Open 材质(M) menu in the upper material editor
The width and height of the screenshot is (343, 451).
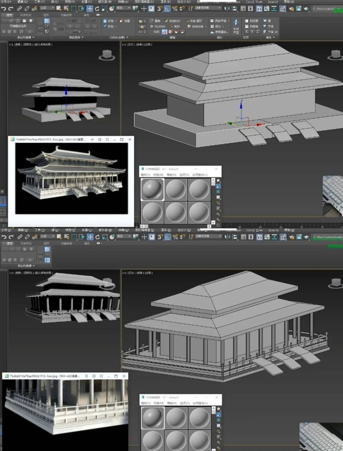(x=157, y=174)
